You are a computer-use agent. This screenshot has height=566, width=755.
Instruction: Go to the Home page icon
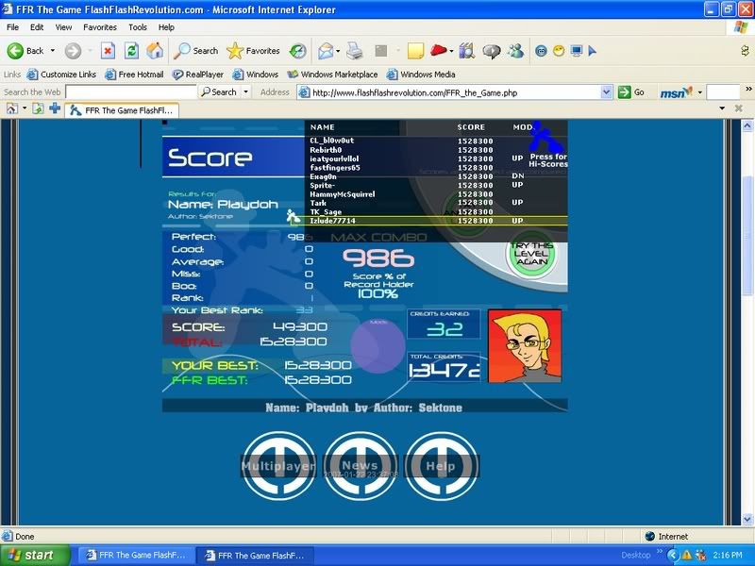[155, 51]
